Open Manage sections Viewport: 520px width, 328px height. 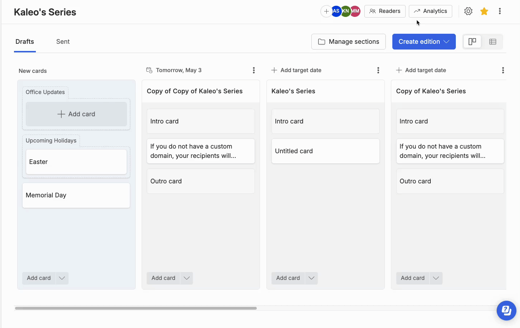pyautogui.click(x=349, y=42)
